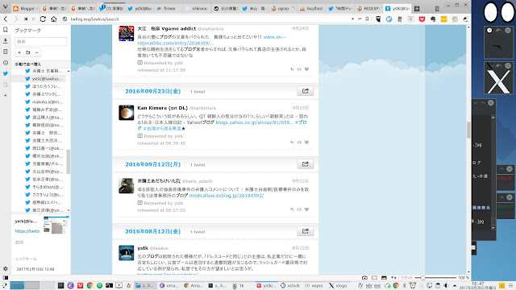This screenshot has height=290, width=516.
Task: Click the page vertical scrollbar
Action: 468,130
